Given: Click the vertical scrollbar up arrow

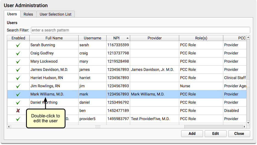Looking at the screenshot, I should pyautogui.click(x=248, y=37).
